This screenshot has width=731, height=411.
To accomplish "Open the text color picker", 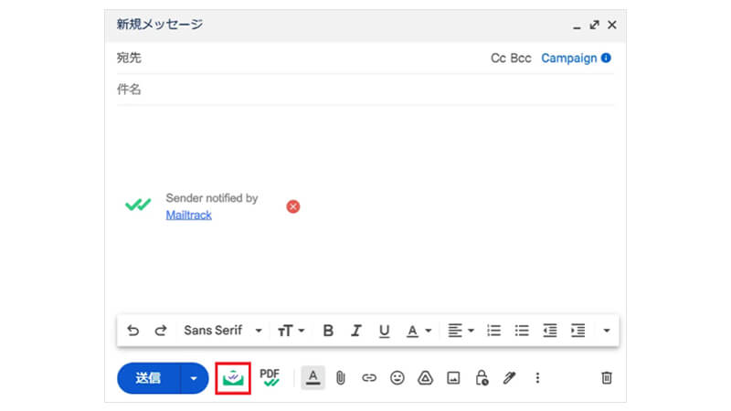I will [418, 331].
